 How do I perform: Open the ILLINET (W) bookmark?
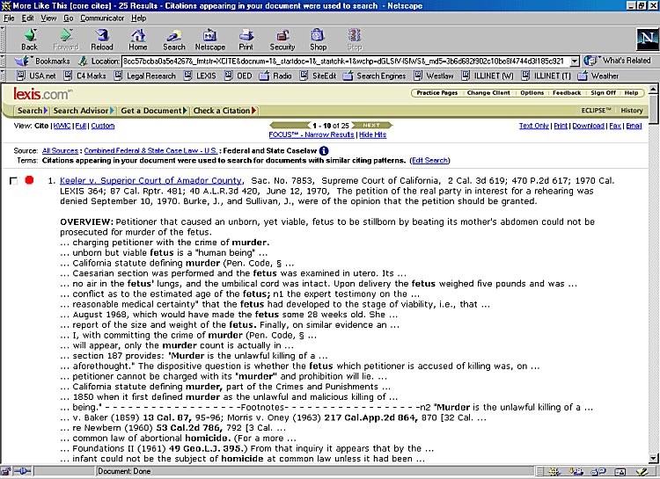pyautogui.click(x=488, y=76)
